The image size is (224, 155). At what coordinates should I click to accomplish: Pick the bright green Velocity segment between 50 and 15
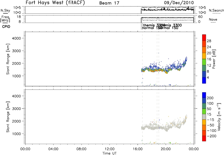tap(204, 111)
